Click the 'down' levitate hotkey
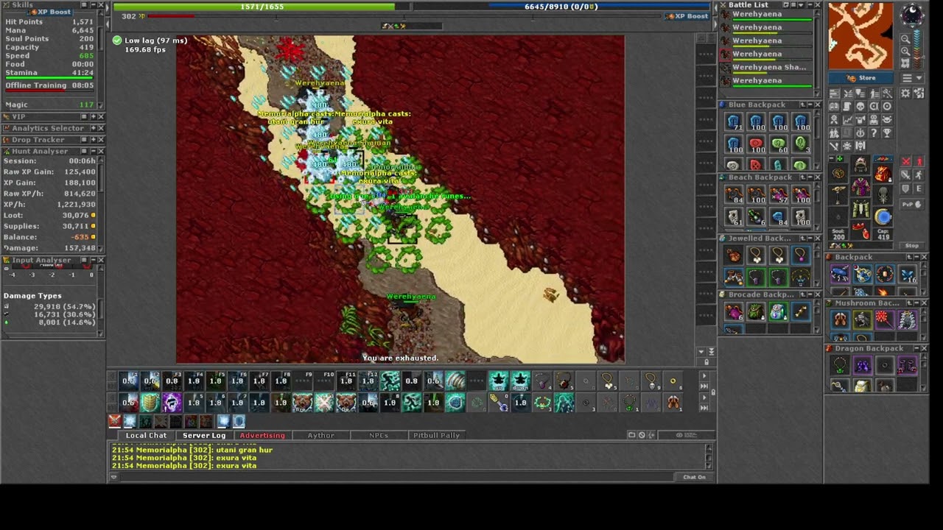 click(520, 381)
